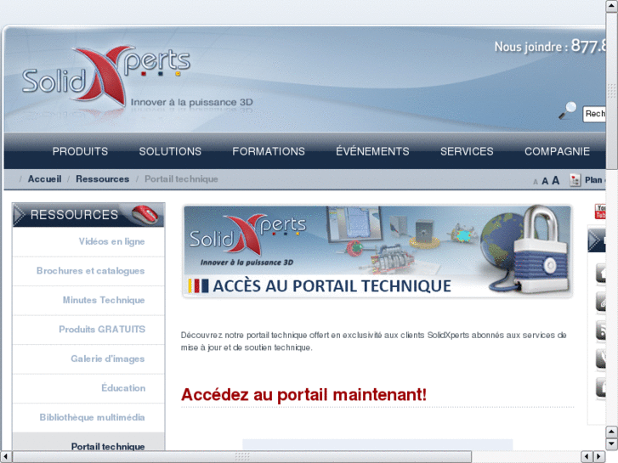Click vertical scrollbar down arrow at bottom
This screenshot has width=618, height=463.
[x=611, y=444]
